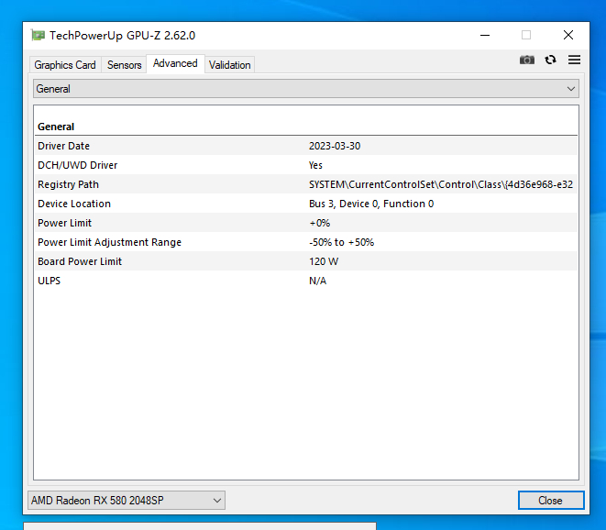Minimize the GPU-Z window

click(x=485, y=35)
